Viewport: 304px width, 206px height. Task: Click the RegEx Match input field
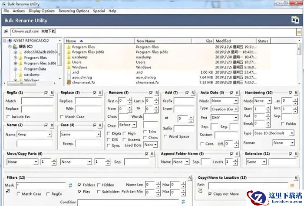(x=37, y=101)
